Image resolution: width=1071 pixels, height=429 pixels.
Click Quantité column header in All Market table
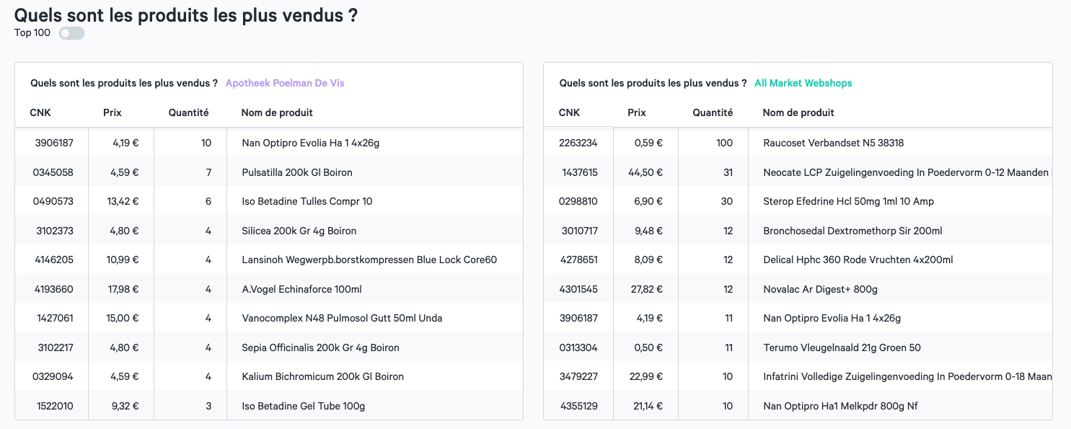713,112
